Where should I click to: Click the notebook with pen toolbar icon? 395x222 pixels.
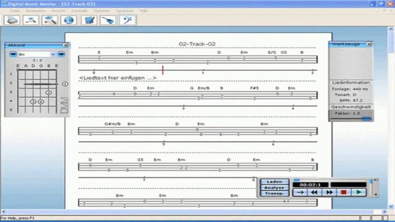pyautogui.click(x=89, y=20)
